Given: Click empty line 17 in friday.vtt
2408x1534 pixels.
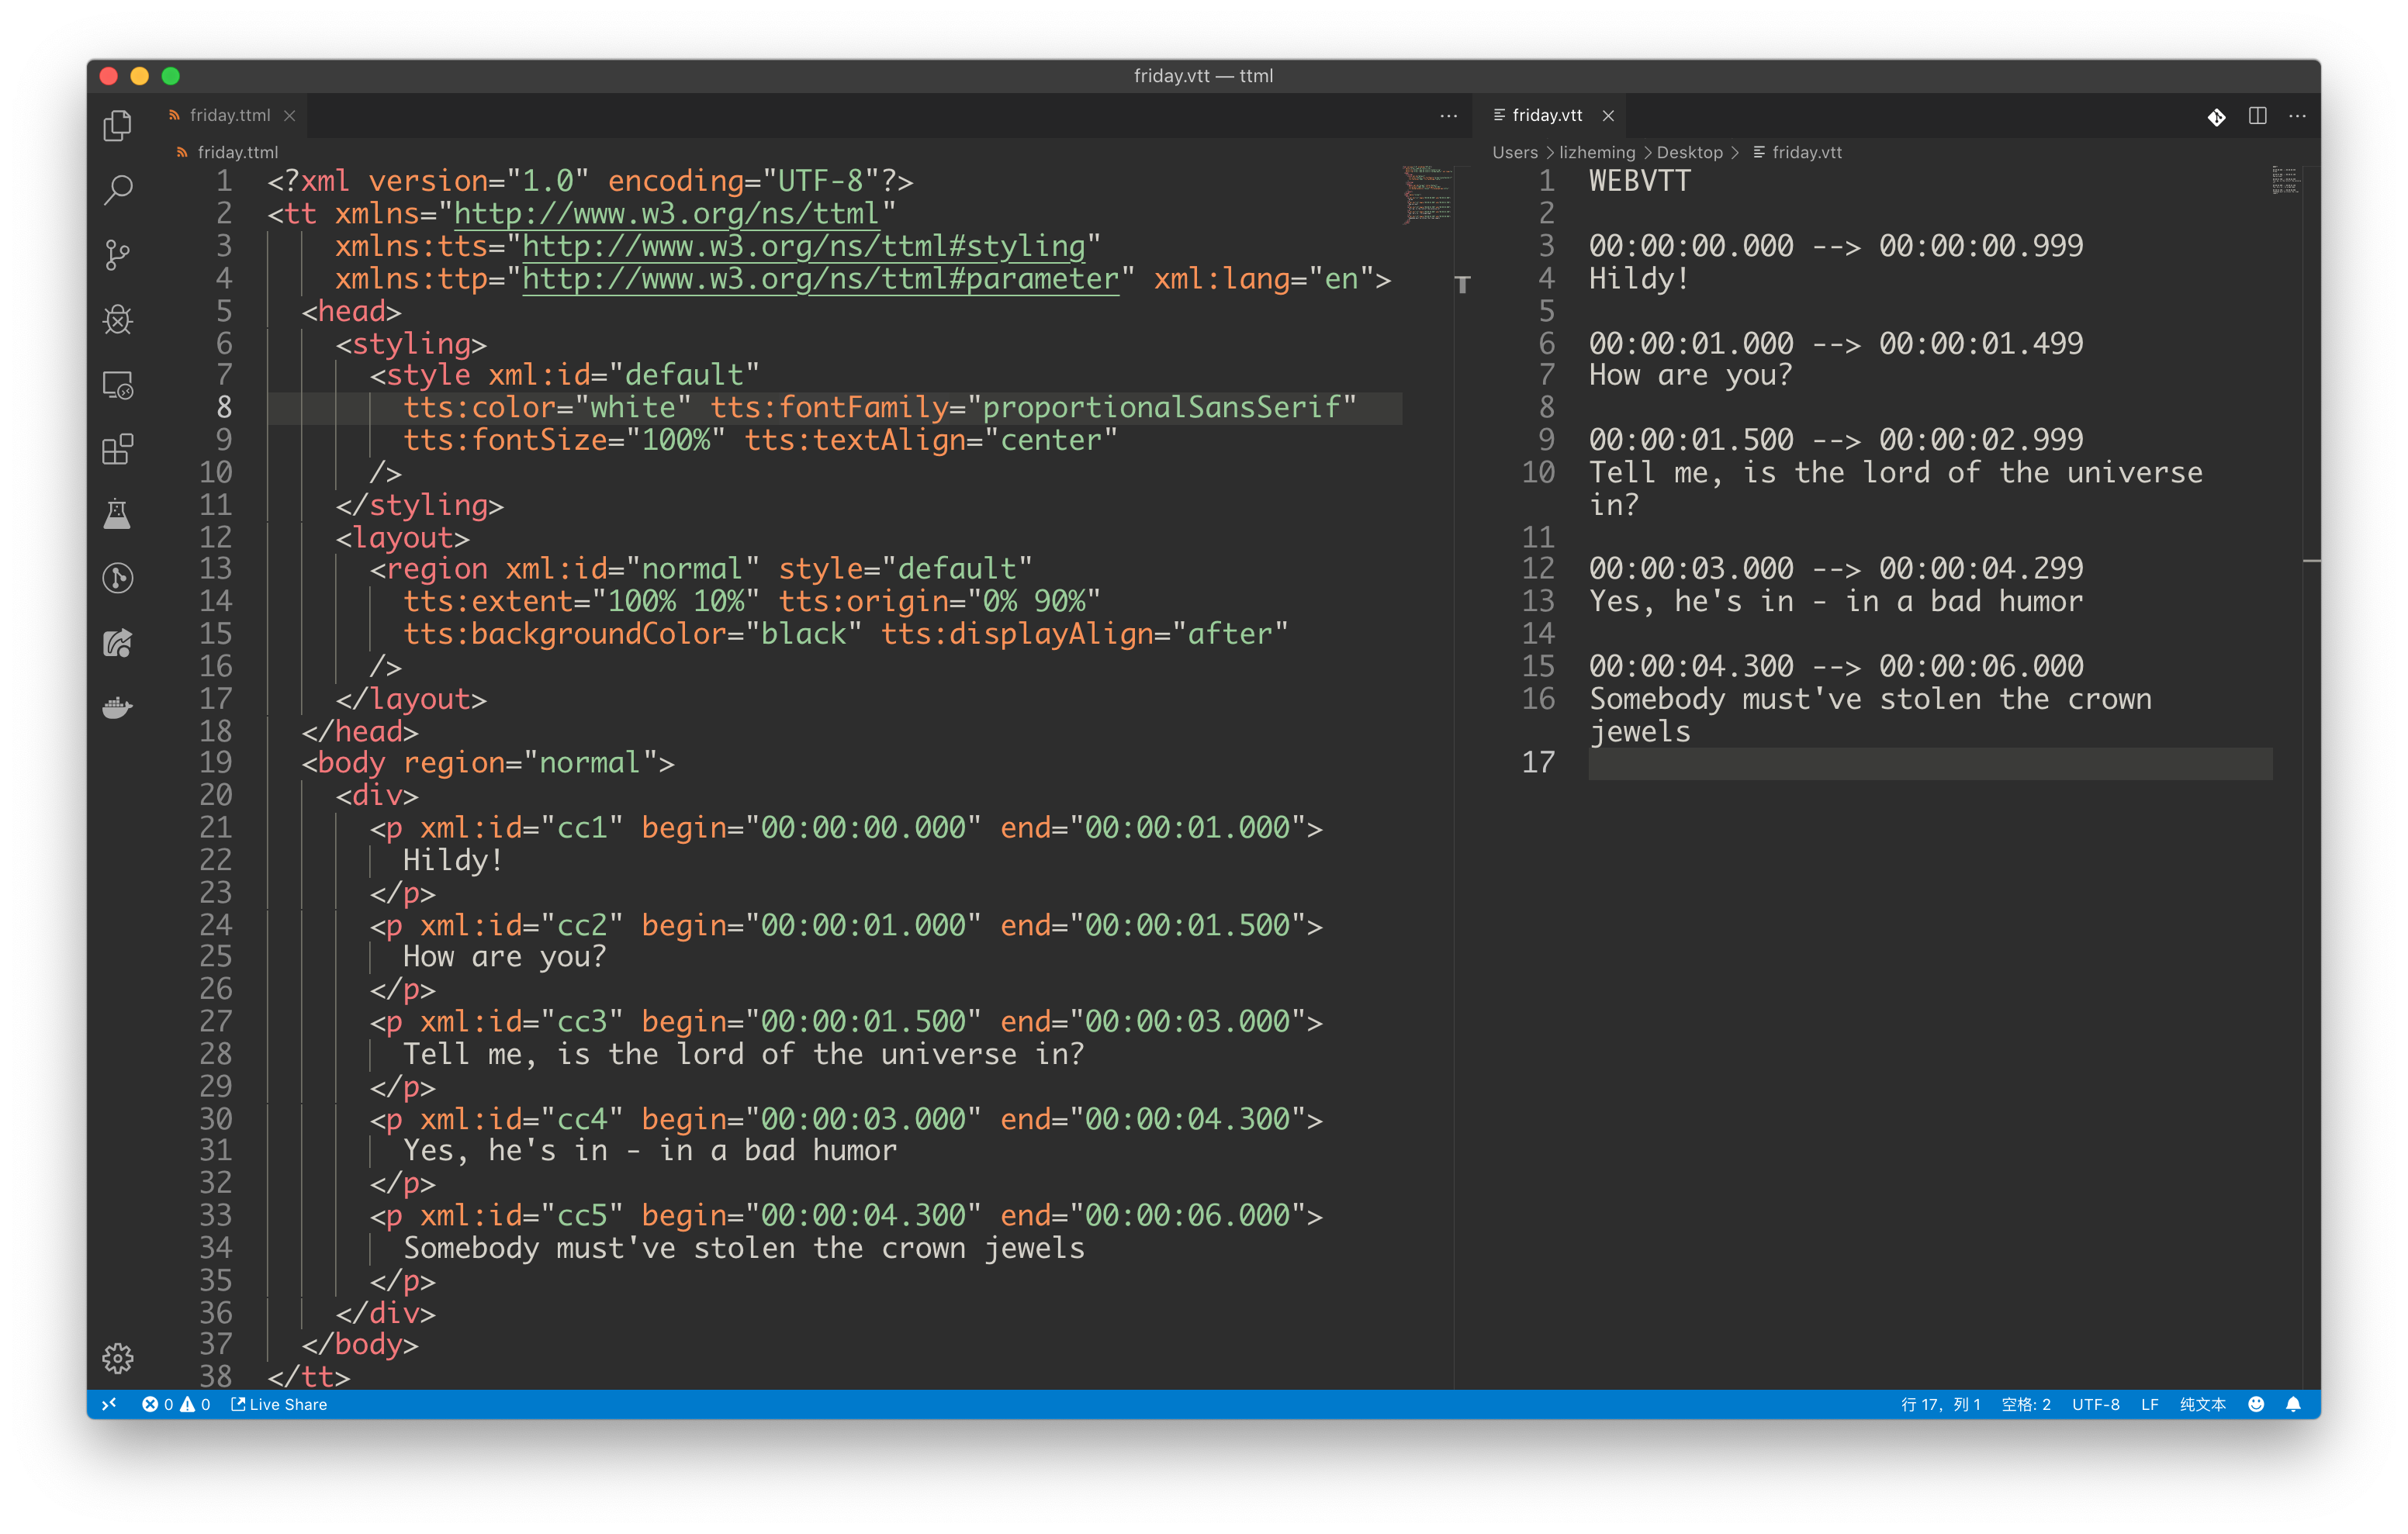Looking at the screenshot, I should 1930,763.
